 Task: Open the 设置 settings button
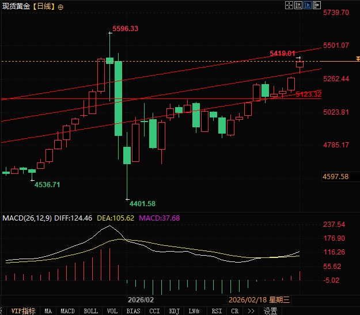[271, 311]
